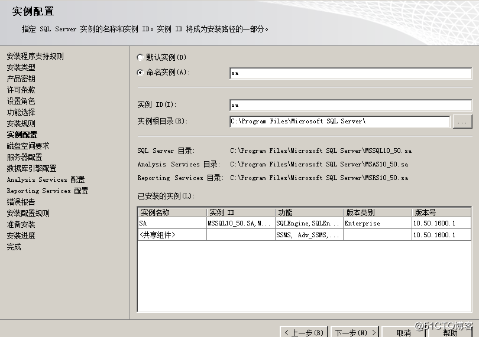Click the 下一步(N) next button
The height and width of the screenshot is (337, 479).
[x=355, y=332]
